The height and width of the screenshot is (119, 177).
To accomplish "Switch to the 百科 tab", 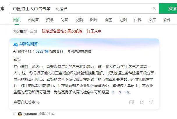I will tap(138, 20).
